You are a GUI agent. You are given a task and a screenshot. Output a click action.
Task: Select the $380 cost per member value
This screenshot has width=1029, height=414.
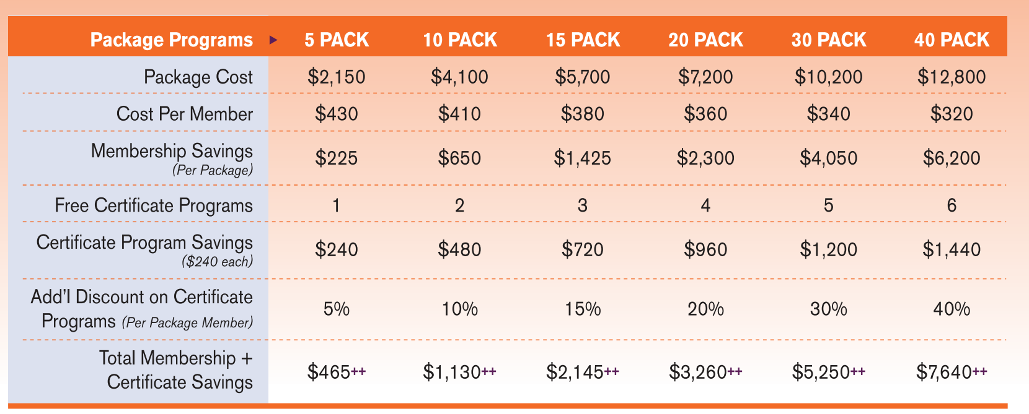click(x=583, y=114)
